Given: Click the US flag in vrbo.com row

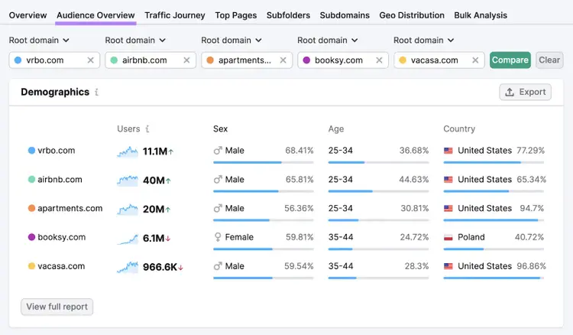Looking at the screenshot, I should coord(448,151).
